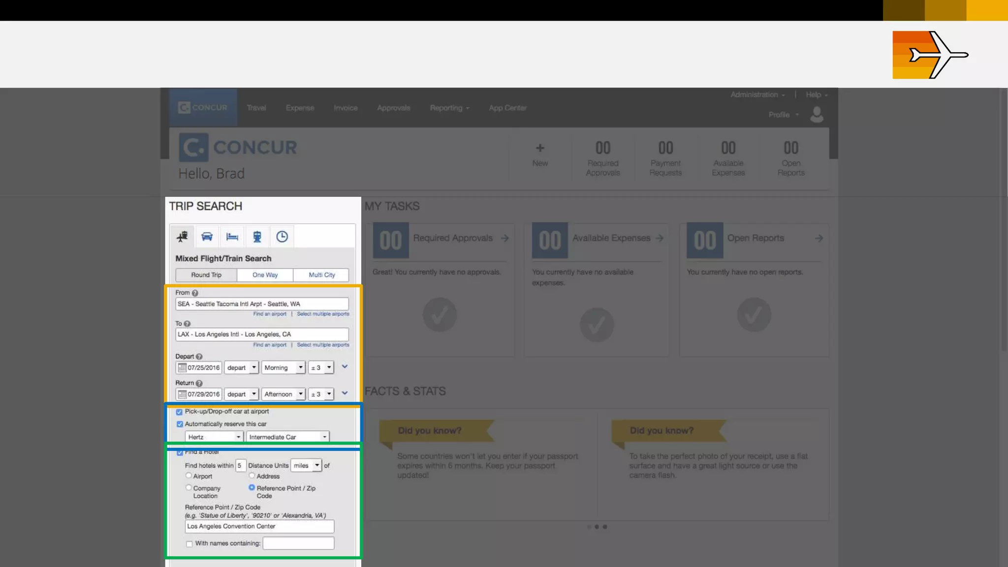Open the Return row depart/arrive dropdown
1008x567 pixels.
coord(241,394)
